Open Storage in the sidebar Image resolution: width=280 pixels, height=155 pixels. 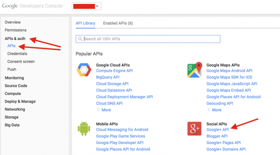pyautogui.click(x=12, y=117)
